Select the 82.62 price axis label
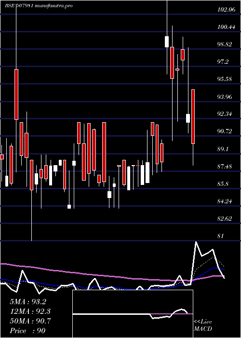The height and width of the screenshot is (338, 241). coord(225,219)
